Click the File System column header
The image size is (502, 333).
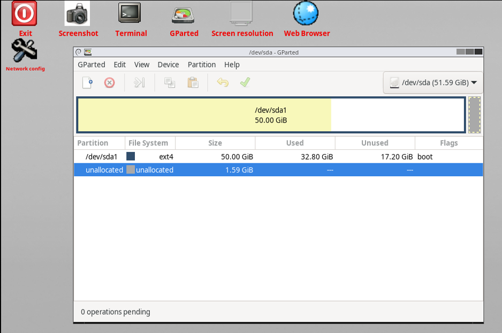[x=150, y=143]
